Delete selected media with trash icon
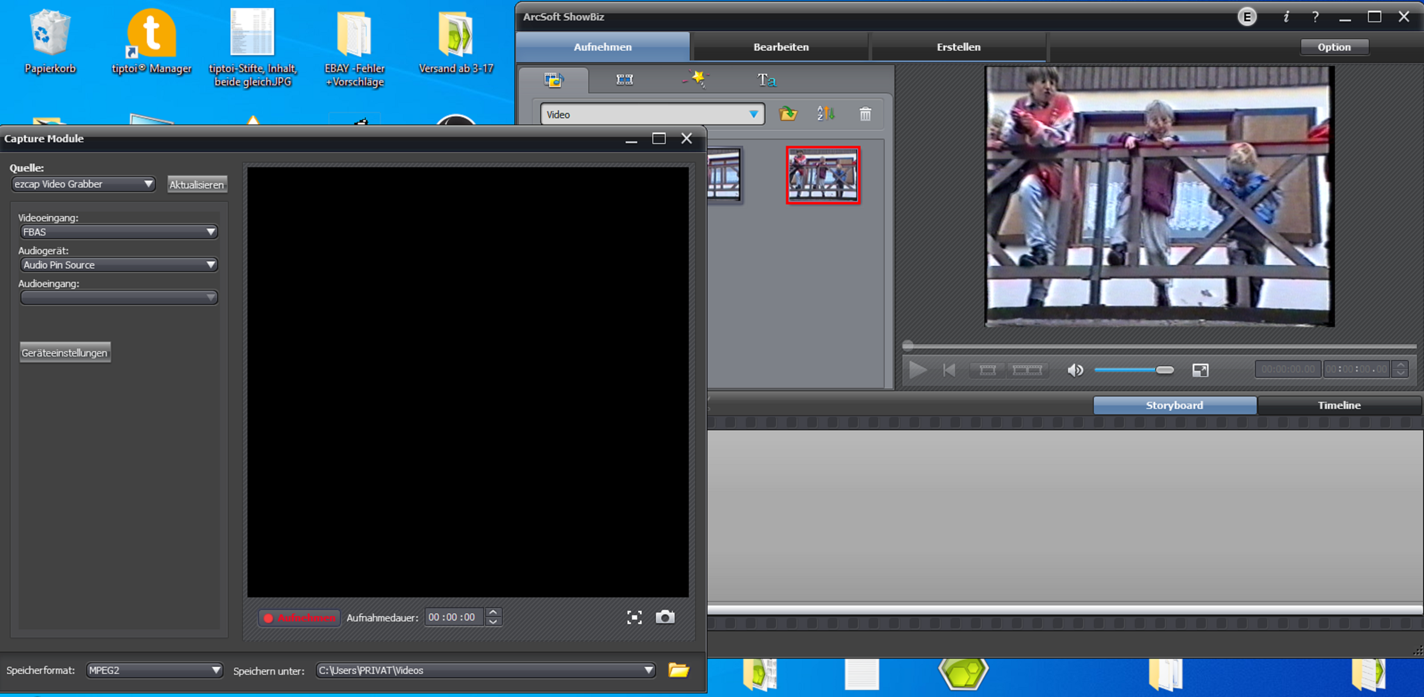 pyautogui.click(x=864, y=114)
